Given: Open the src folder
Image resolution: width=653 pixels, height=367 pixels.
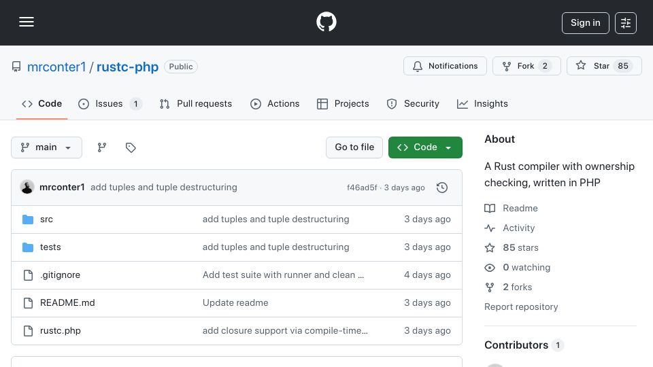Looking at the screenshot, I should [47, 220].
